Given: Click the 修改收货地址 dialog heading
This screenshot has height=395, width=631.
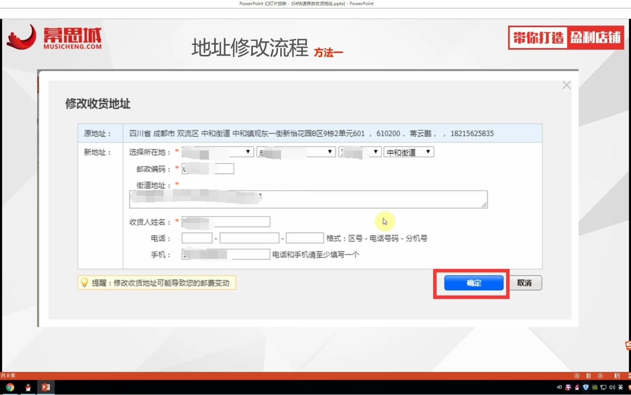Looking at the screenshot, I should (98, 104).
